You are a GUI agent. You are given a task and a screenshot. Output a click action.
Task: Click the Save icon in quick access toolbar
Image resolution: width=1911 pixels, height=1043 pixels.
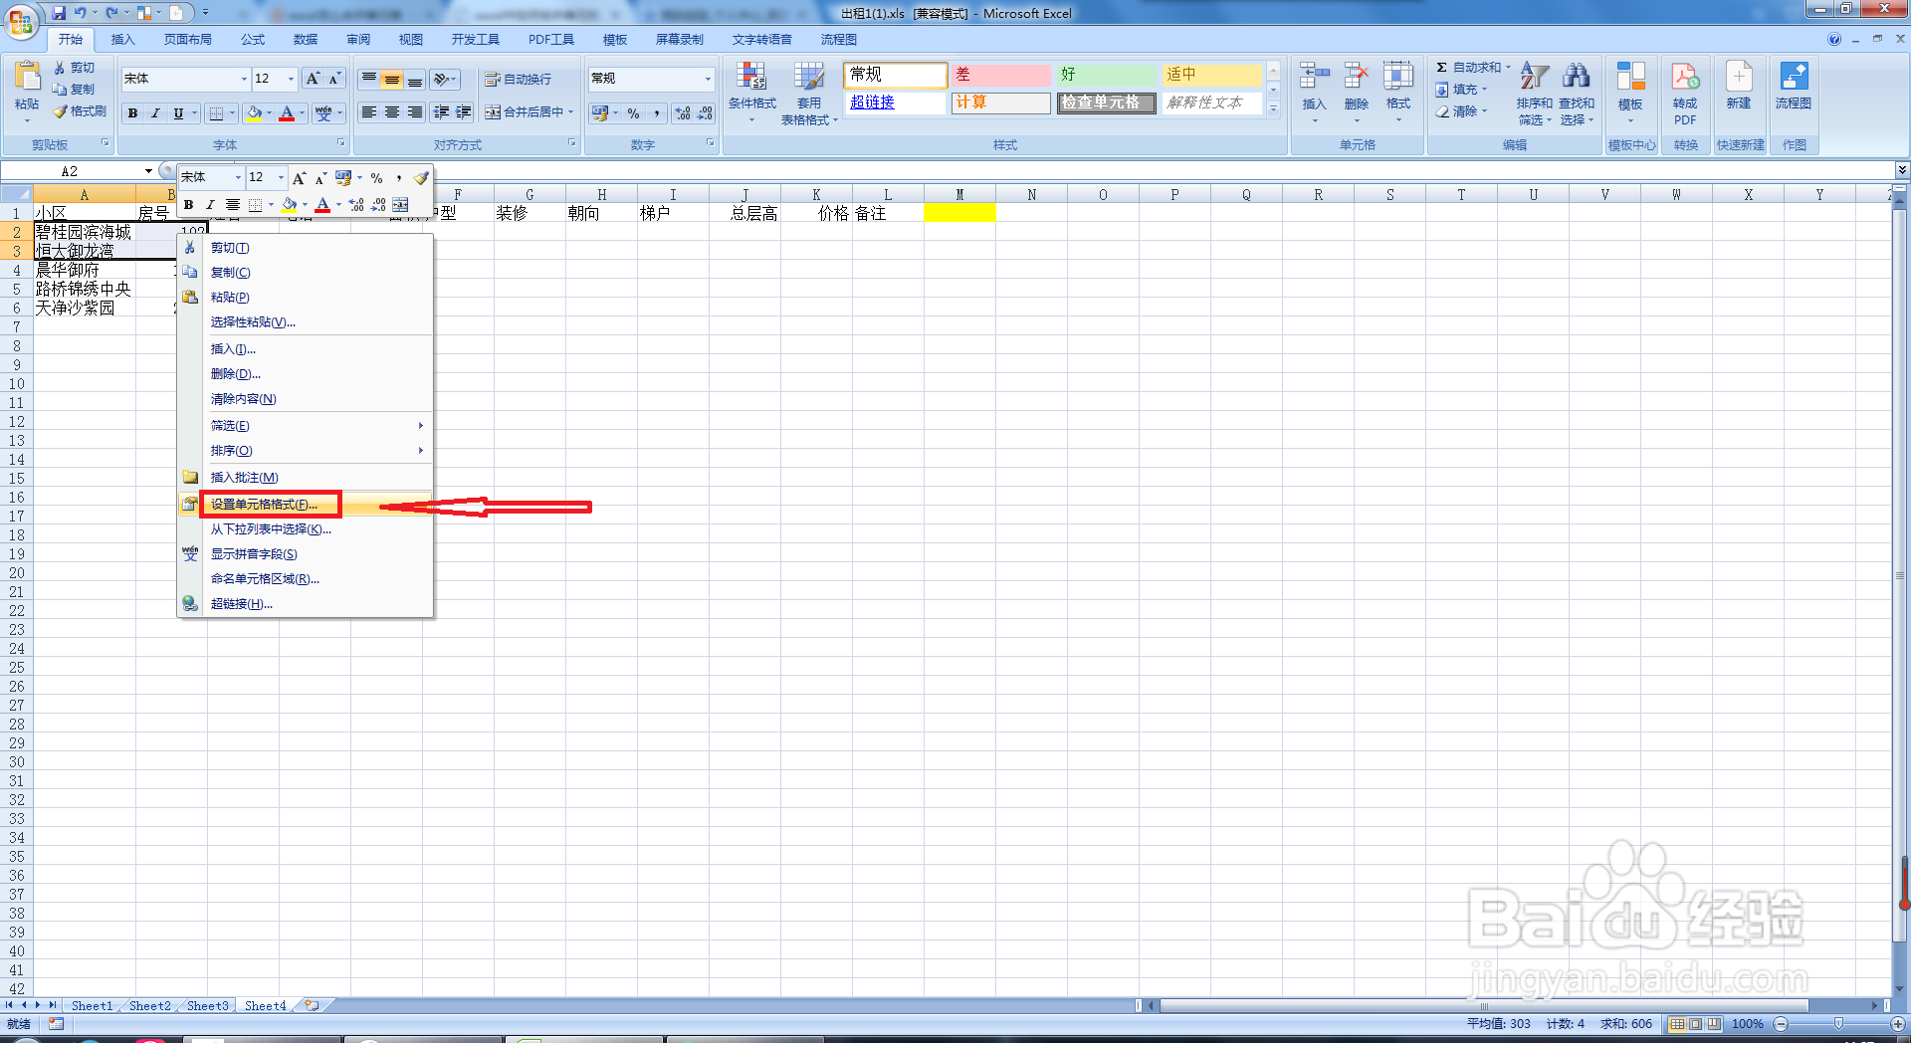click(59, 13)
